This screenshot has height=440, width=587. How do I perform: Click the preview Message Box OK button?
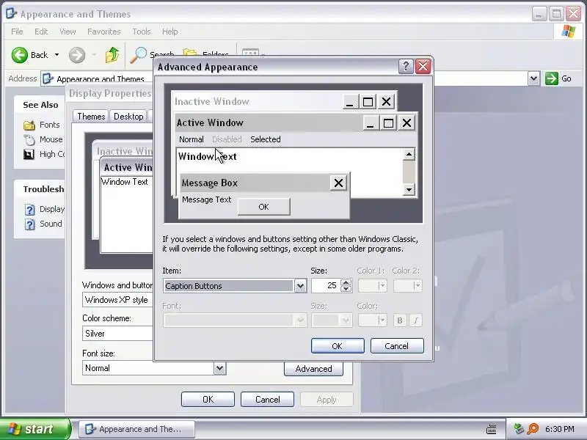[264, 207]
